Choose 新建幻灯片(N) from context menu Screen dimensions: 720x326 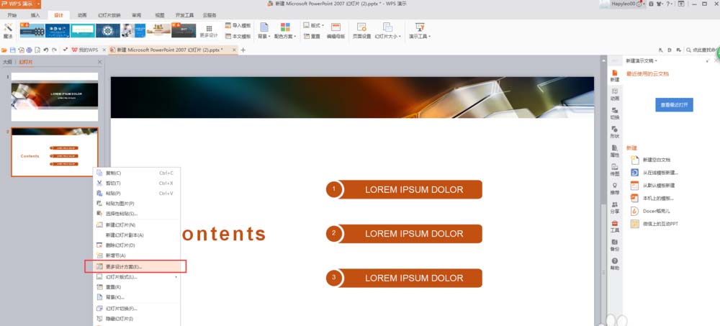[x=136, y=225]
